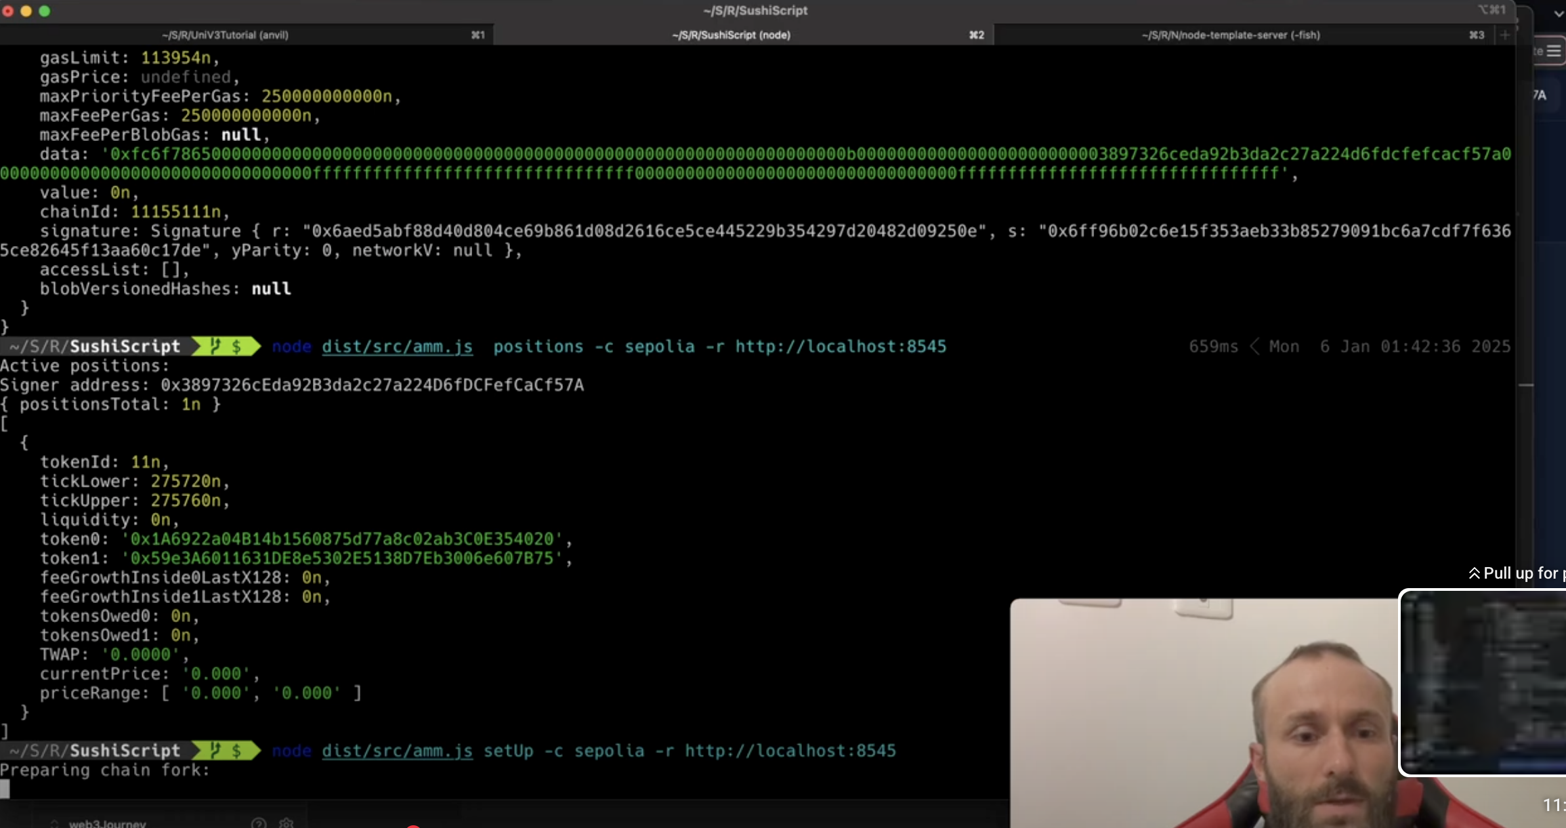Click the git branch icon in the last prompt
1566x828 pixels.
pyautogui.click(x=216, y=750)
